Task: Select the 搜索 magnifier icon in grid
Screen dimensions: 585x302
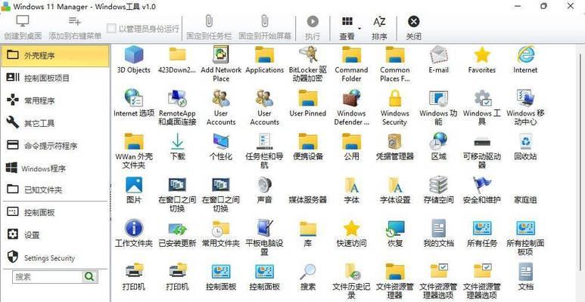Action: point(308,272)
